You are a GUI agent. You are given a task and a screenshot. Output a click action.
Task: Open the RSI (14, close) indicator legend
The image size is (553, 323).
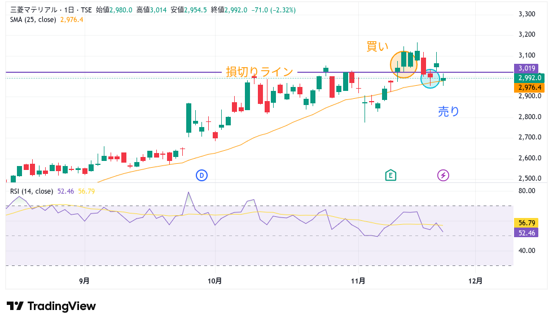click(32, 191)
